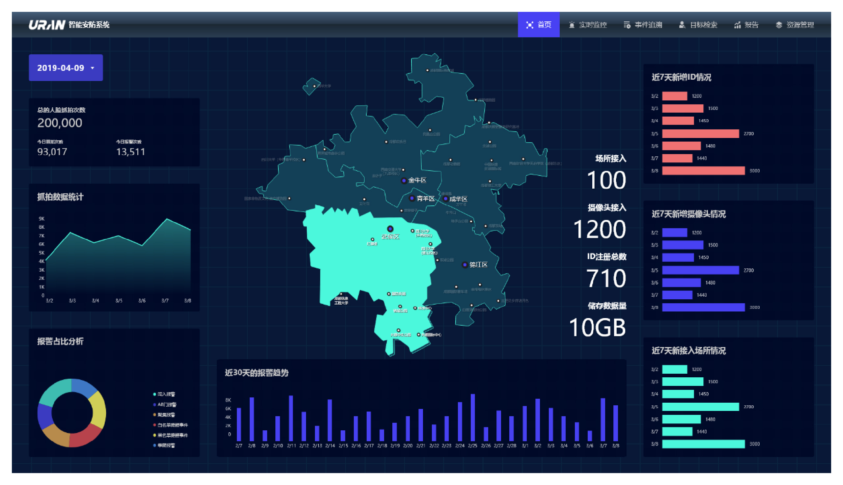
Task: Click the 3/8 bar in 近7天新增ID情况
Action: point(703,171)
